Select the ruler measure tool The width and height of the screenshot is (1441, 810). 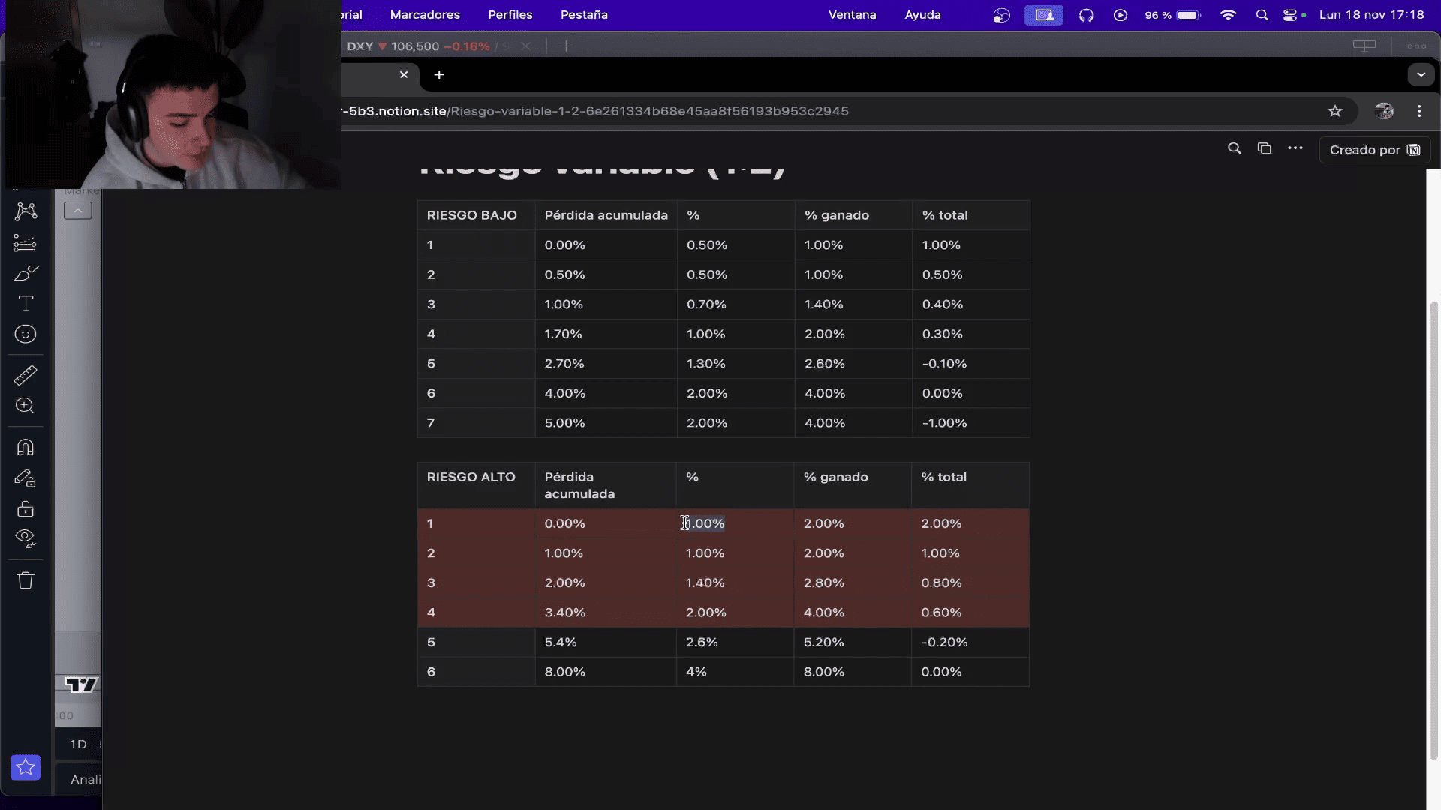pos(26,375)
